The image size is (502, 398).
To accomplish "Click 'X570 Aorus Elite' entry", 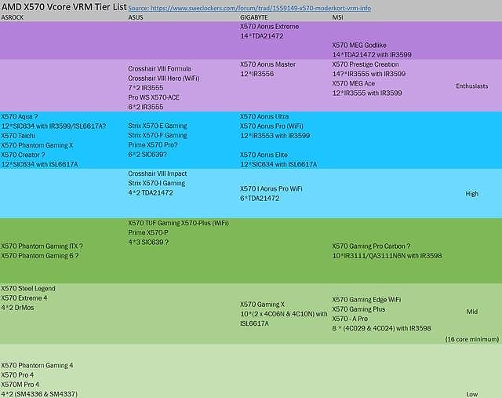I will [x=264, y=155].
